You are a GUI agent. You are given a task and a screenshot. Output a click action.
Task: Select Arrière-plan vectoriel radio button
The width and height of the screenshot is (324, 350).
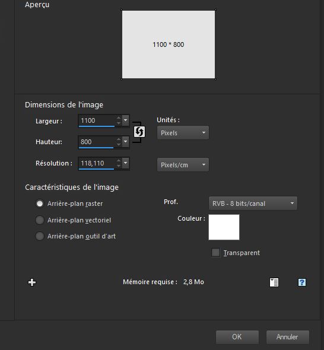(x=40, y=220)
